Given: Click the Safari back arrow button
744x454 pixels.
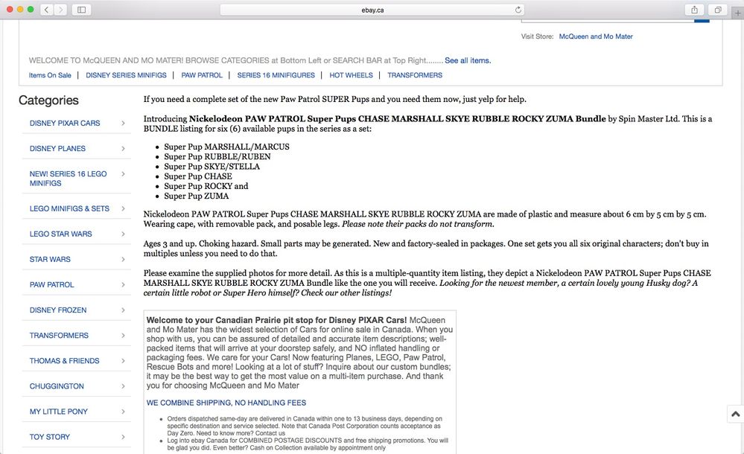Looking at the screenshot, I should (46, 10).
